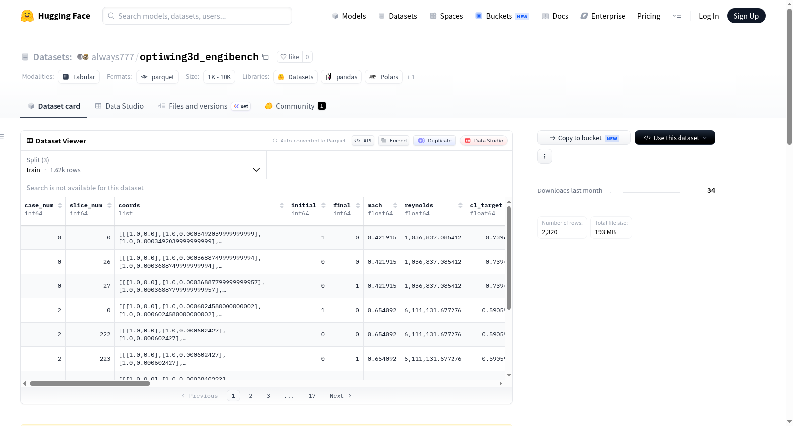Open Docs in navigation
793x426 pixels.
coord(555,16)
